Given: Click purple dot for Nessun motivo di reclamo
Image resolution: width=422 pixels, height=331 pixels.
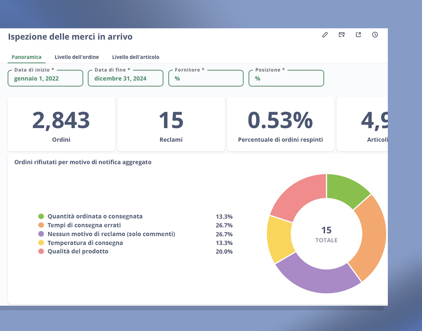Looking at the screenshot, I should pyautogui.click(x=41, y=234).
